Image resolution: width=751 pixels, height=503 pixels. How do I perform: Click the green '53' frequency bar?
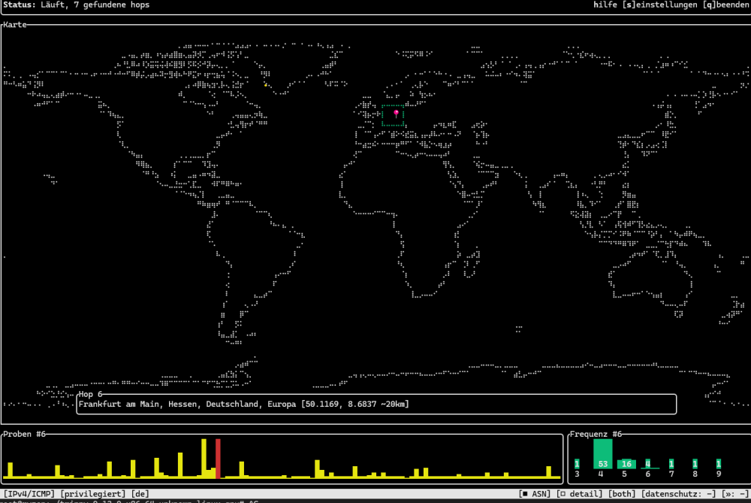[x=602, y=453]
